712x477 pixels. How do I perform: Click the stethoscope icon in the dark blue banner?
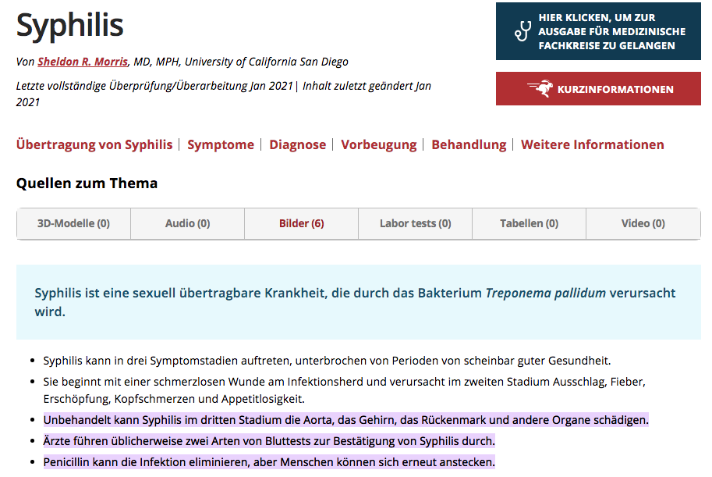pos(522,31)
